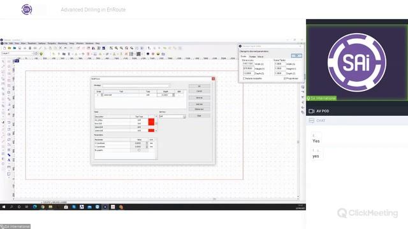Open the Draw menu
Screen dimensions: 408x229
click(23, 43)
